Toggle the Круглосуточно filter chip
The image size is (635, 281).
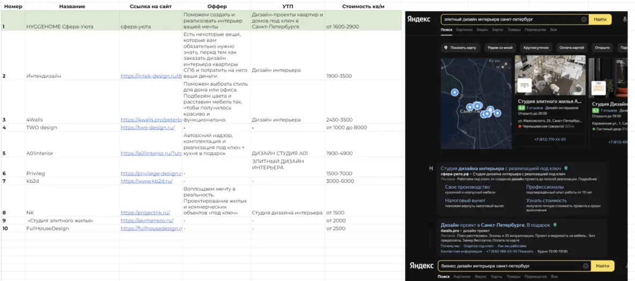[x=536, y=48]
